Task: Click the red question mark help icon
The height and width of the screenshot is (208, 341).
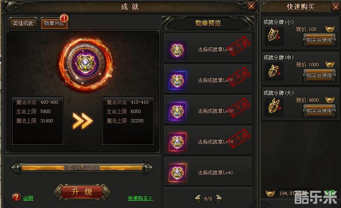Action: pos(16,197)
